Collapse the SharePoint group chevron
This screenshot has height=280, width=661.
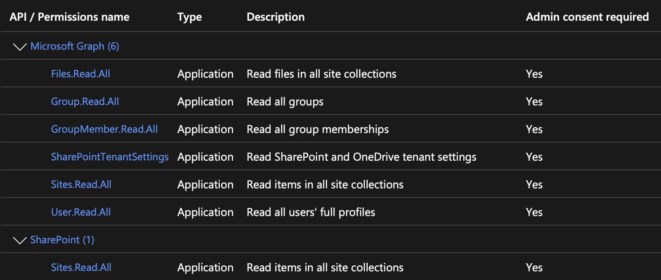(x=20, y=240)
